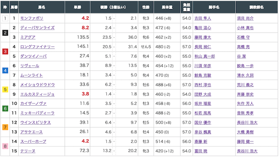Click the 馬体重 column header
The image size is (279, 157).
pos(167,7)
